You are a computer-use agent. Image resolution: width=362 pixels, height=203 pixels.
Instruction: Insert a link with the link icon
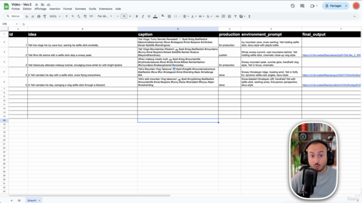tap(217, 16)
